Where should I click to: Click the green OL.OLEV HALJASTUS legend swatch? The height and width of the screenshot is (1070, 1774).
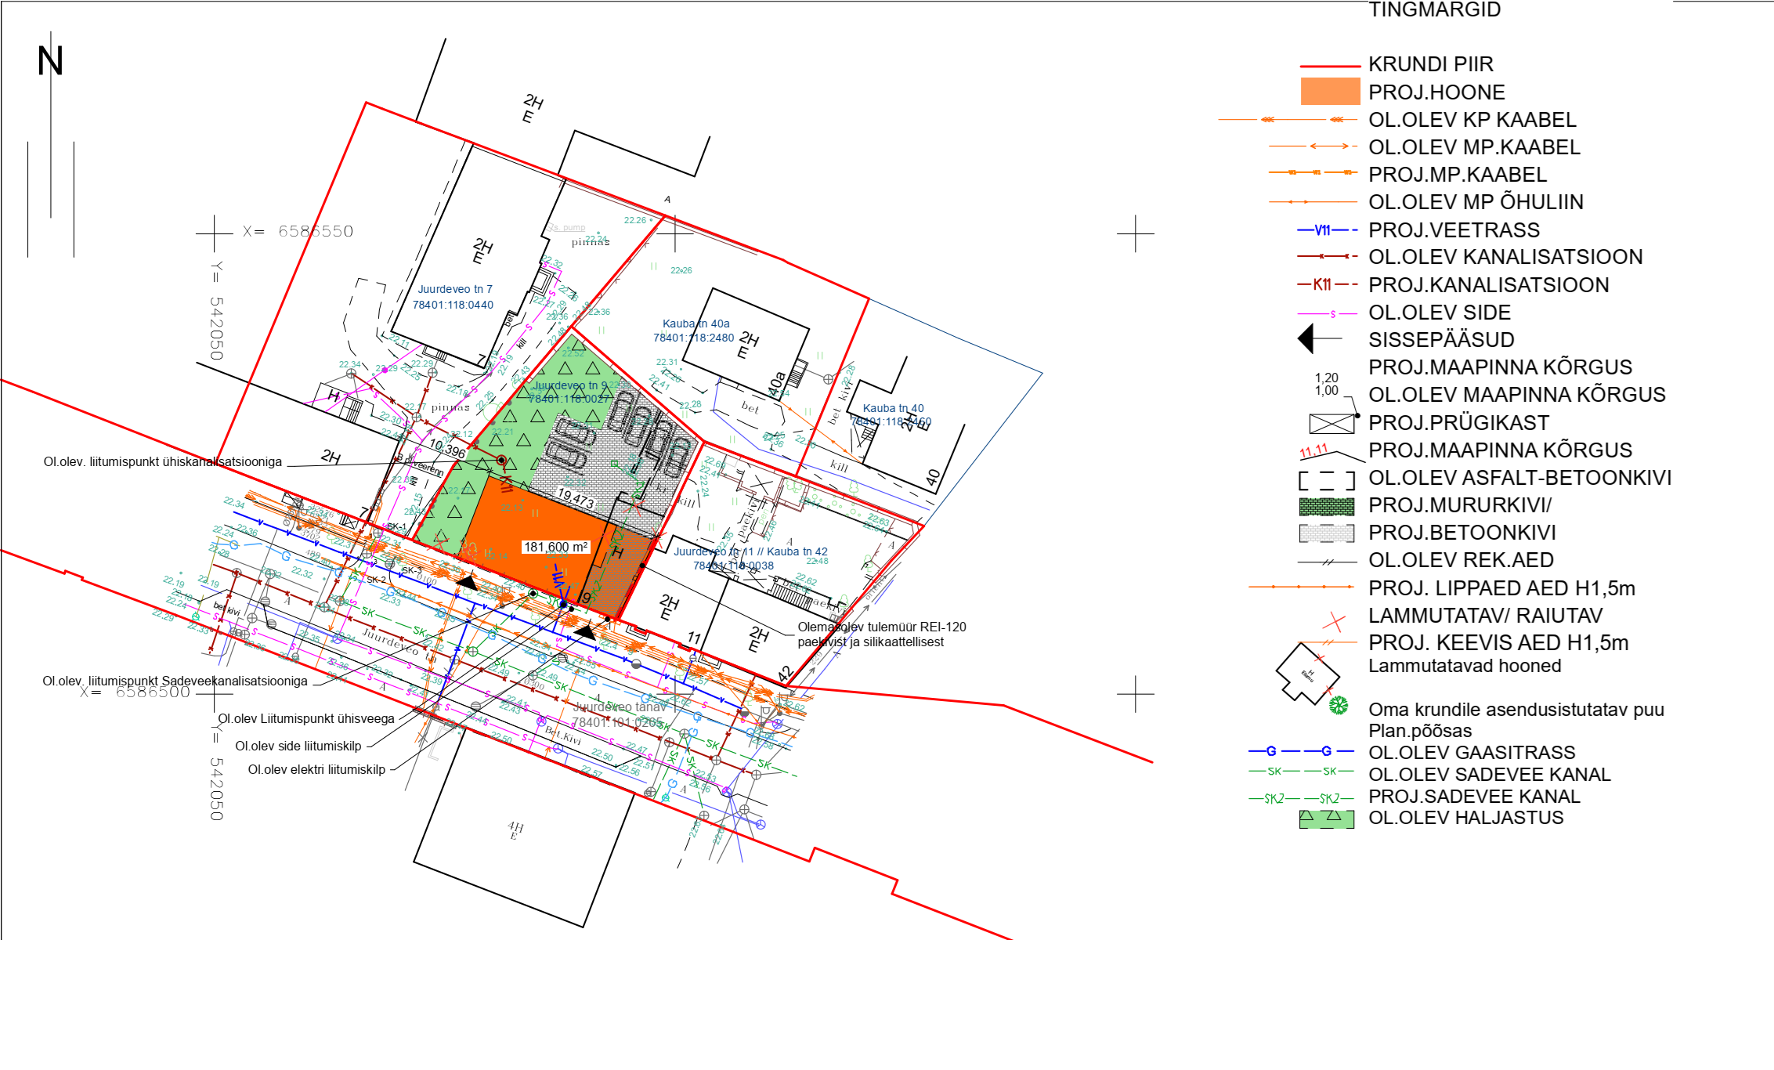(1326, 819)
